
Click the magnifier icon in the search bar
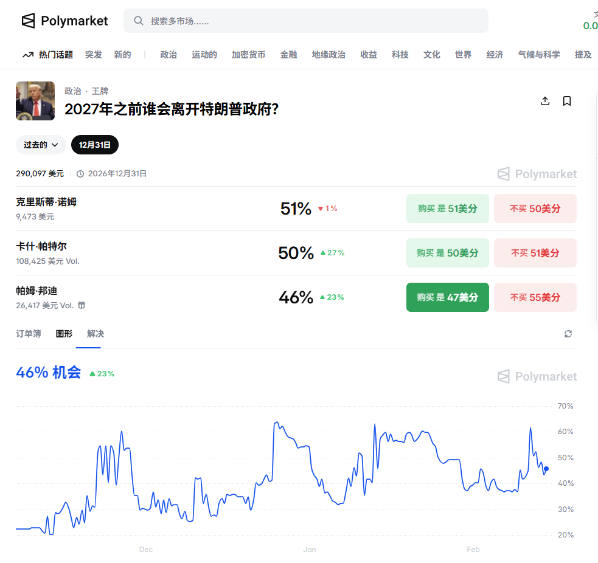(139, 21)
